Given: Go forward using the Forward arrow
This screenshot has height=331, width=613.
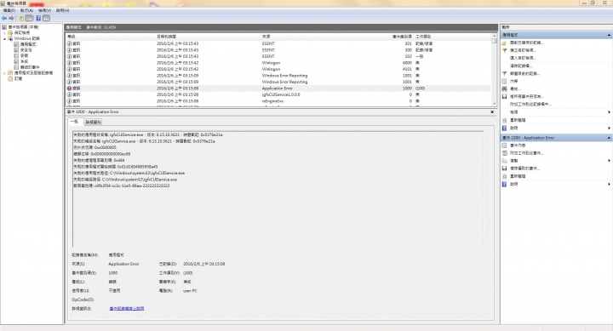Looking at the screenshot, I should pos(11,19).
